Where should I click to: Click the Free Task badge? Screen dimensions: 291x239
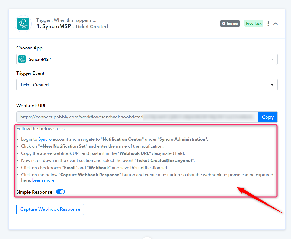click(254, 23)
